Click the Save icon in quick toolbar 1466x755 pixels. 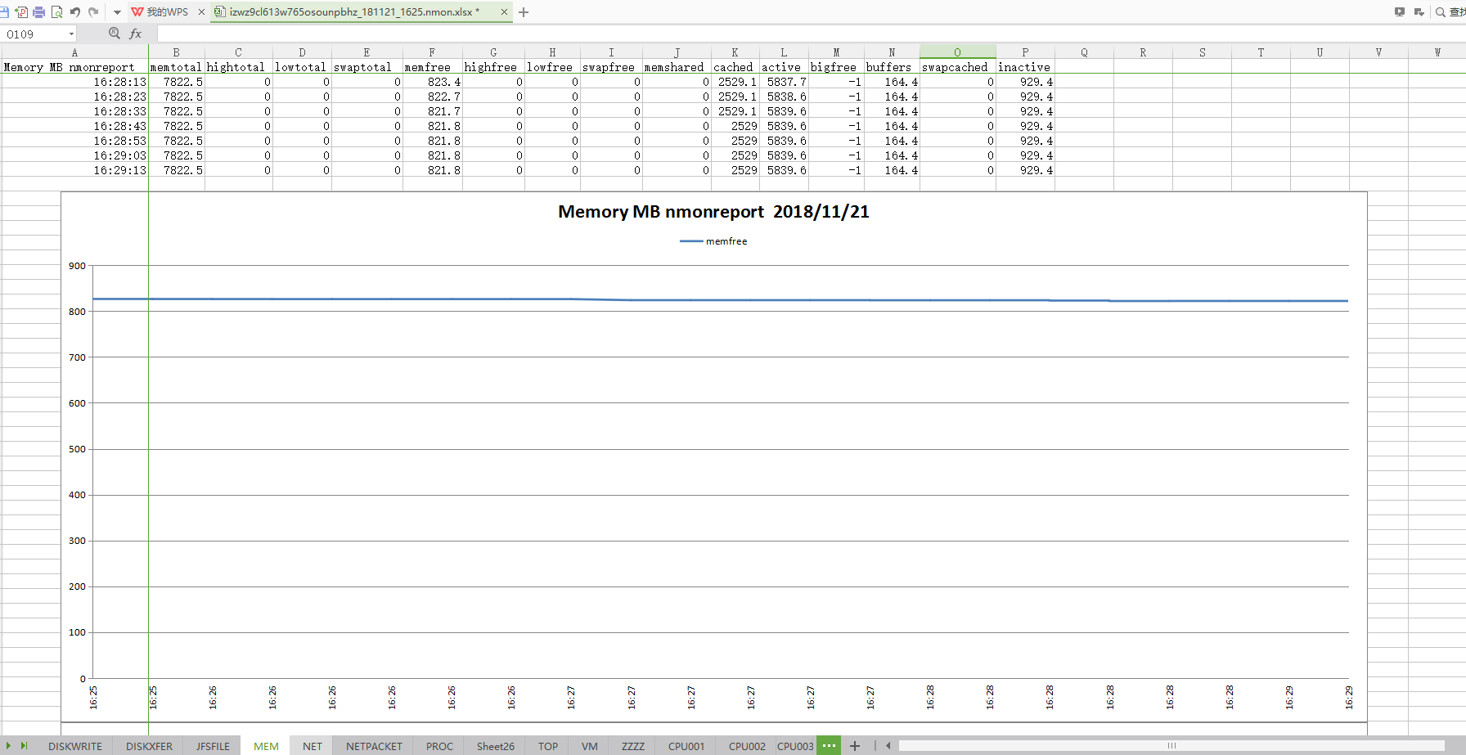(3, 11)
